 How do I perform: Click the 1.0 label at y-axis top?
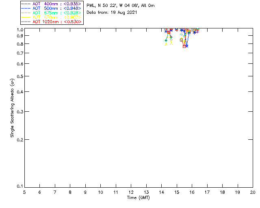(x=19, y=30)
